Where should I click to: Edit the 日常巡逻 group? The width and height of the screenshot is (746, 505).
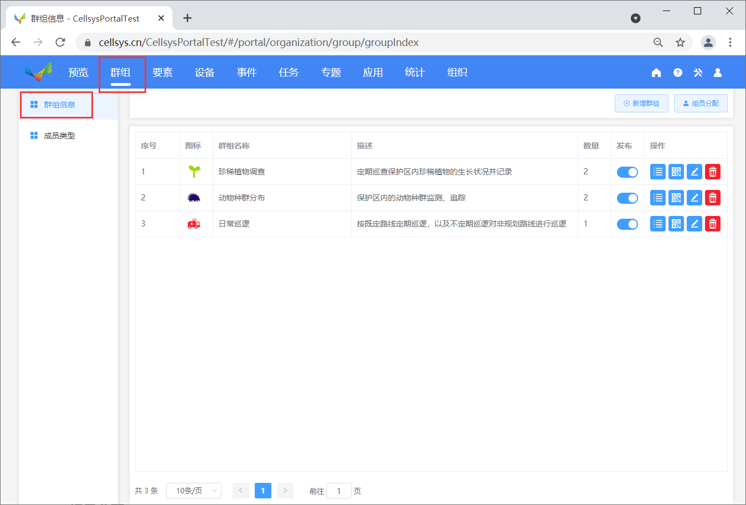coord(694,224)
